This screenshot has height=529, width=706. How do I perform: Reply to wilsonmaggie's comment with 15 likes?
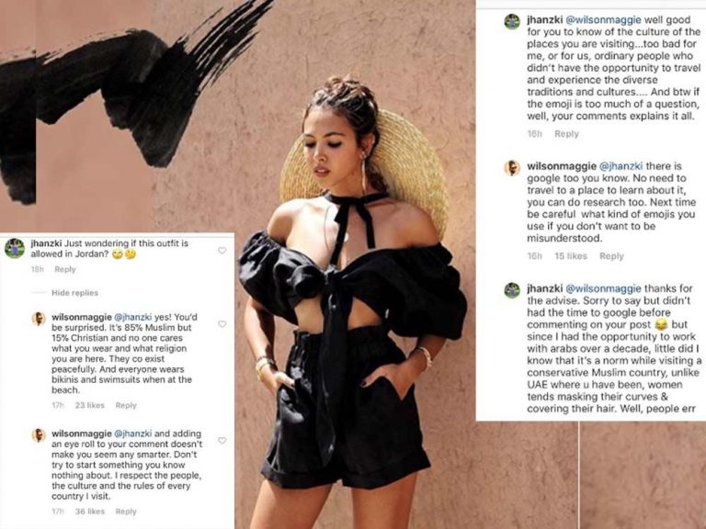click(x=611, y=256)
